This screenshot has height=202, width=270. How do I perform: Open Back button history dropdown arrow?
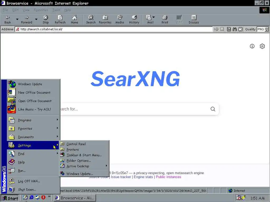tap(17, 19)
